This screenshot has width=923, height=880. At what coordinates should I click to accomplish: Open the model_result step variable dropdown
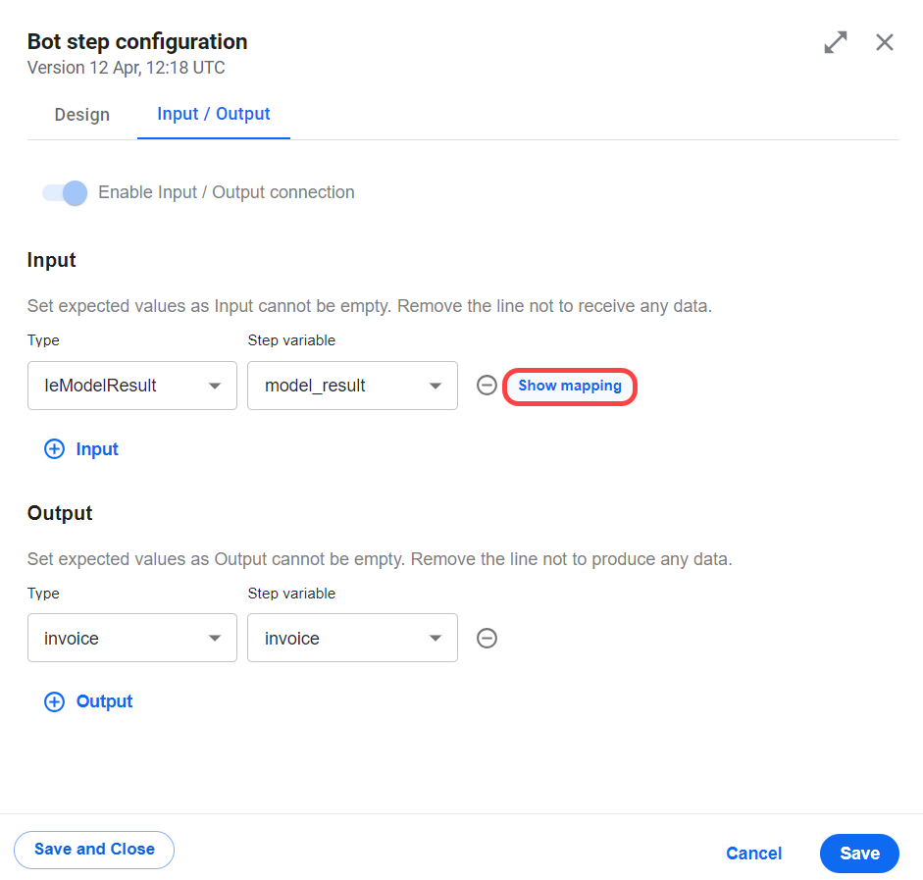352,386
